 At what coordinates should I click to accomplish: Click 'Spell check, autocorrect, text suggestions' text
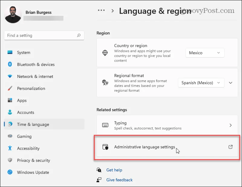[148, 128]
